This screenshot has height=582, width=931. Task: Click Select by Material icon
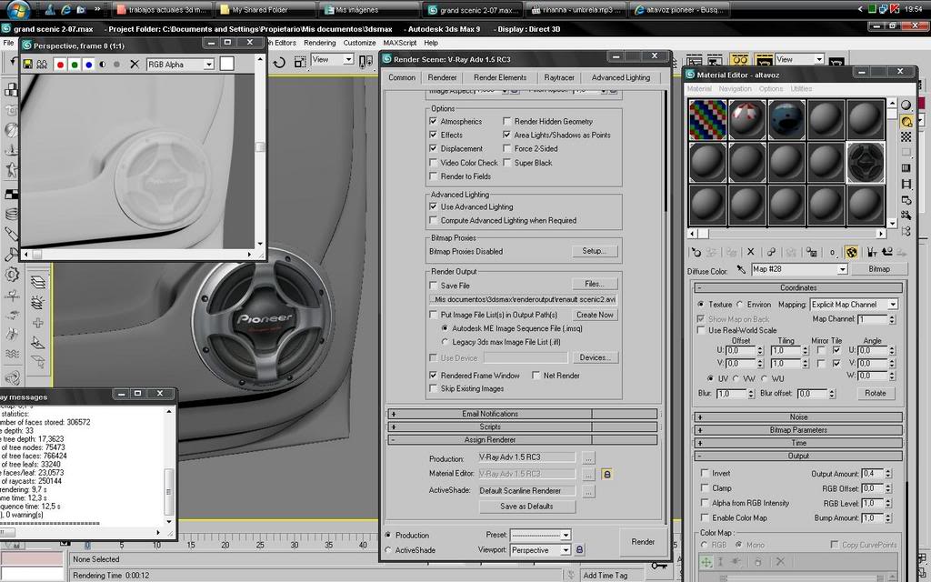[x=906, y=216]
